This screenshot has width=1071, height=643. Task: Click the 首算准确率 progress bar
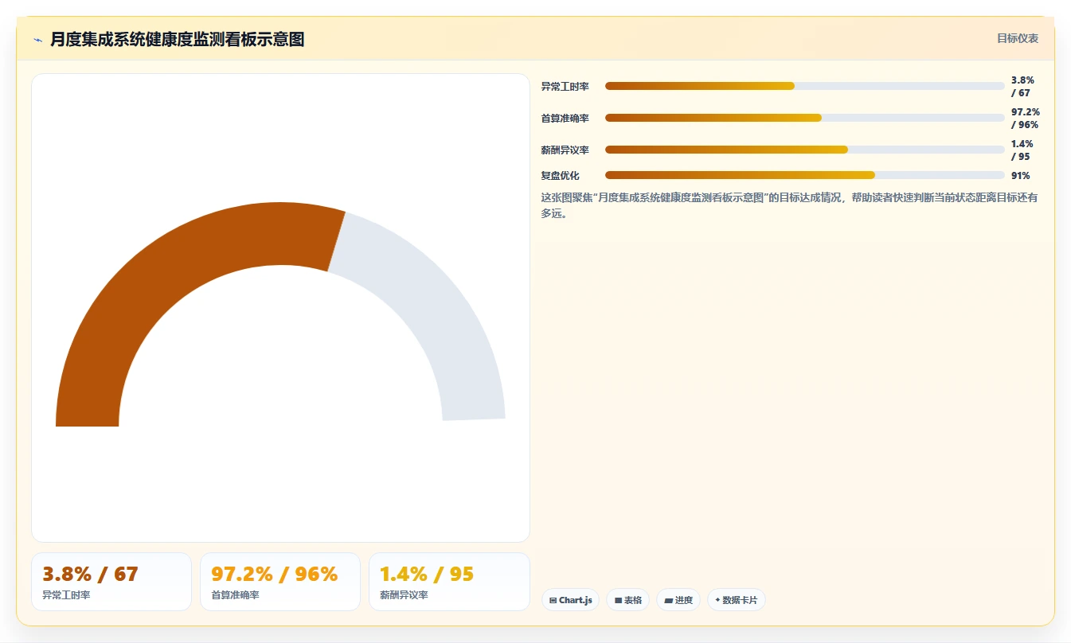point(804,118)
